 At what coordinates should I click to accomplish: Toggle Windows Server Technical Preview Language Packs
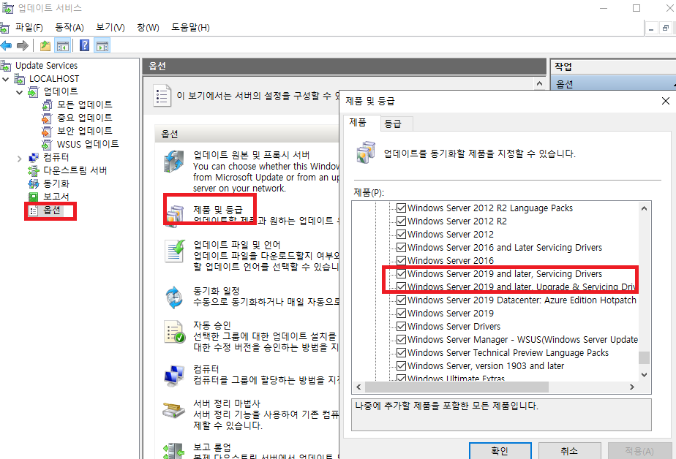click(x=402, y=352)
